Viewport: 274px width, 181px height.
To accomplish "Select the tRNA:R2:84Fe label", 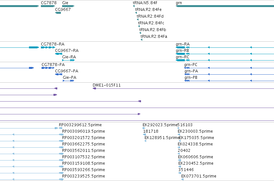I will pyautogui.click(x=148, y=9).
